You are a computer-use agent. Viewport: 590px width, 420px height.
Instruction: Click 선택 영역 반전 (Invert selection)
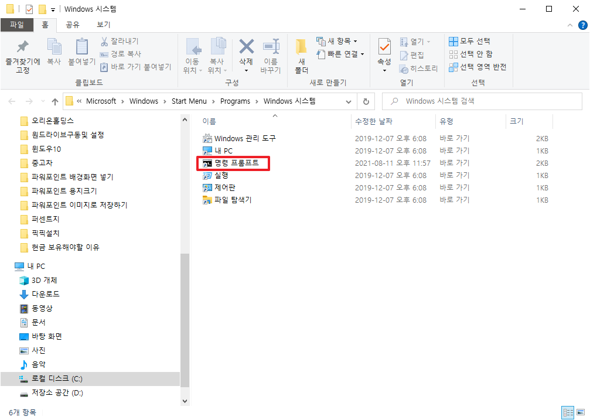tap(478, 67)
